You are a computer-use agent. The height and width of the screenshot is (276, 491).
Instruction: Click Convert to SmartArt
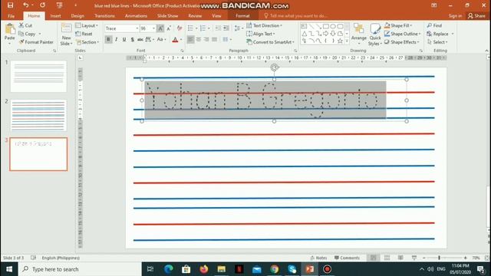(x=271, y=42)
